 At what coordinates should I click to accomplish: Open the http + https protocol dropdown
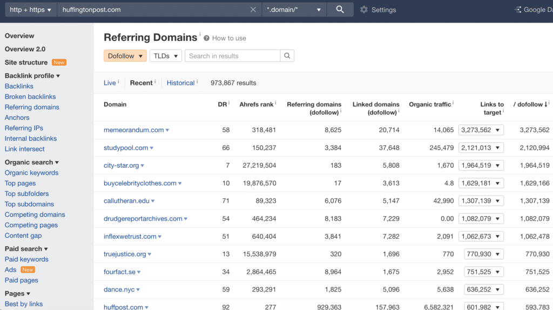[30, 10]
